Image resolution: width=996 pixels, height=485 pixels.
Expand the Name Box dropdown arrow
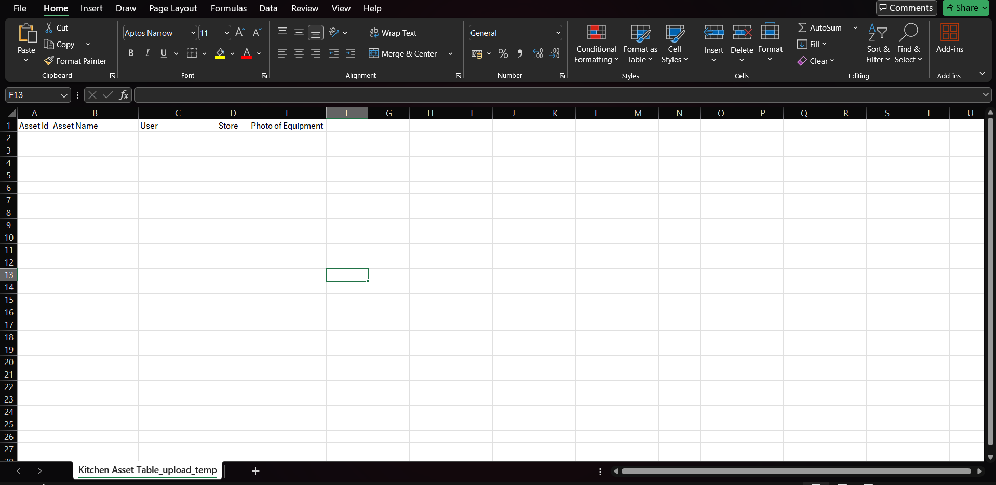[64, 95]
